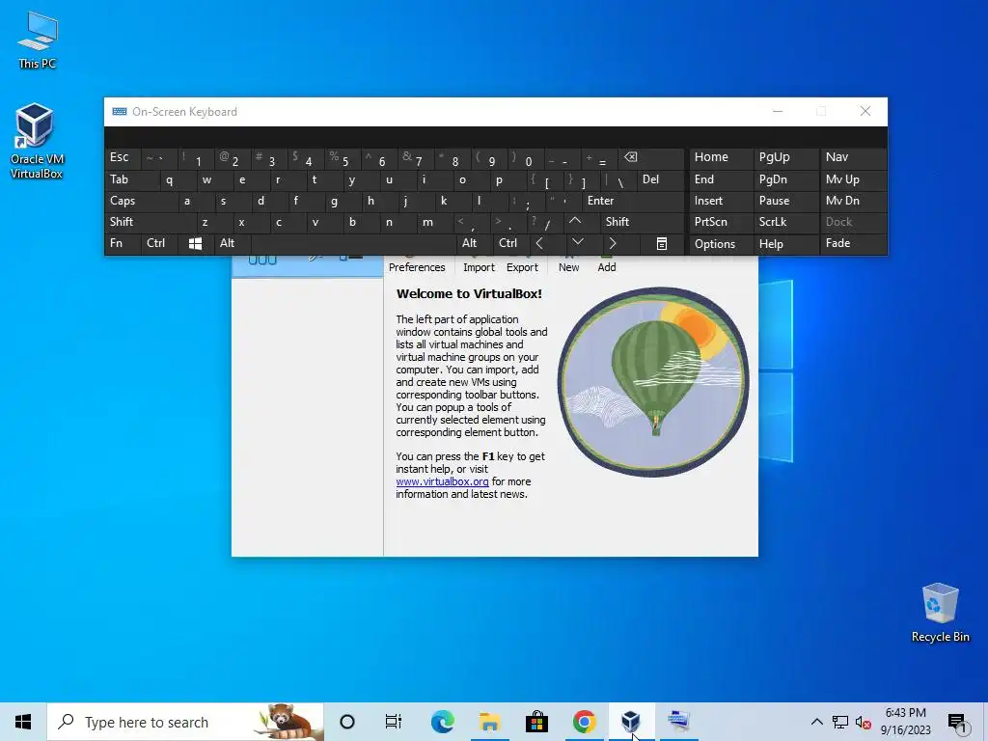Open Microsoft Edge from the taskbar
Image resolution: width=988 pixels, height=741 pixels.
pos(442,722)
